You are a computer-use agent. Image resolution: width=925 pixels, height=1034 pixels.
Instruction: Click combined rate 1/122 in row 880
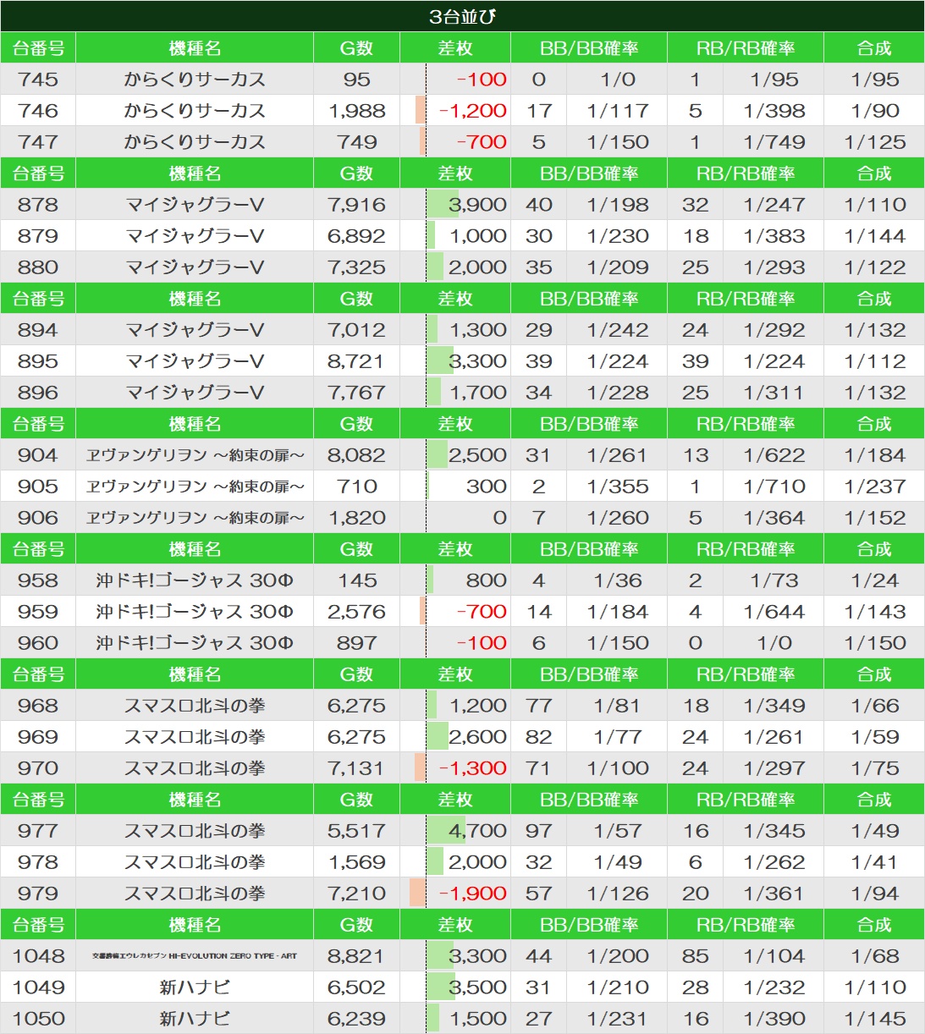point(875,267)
